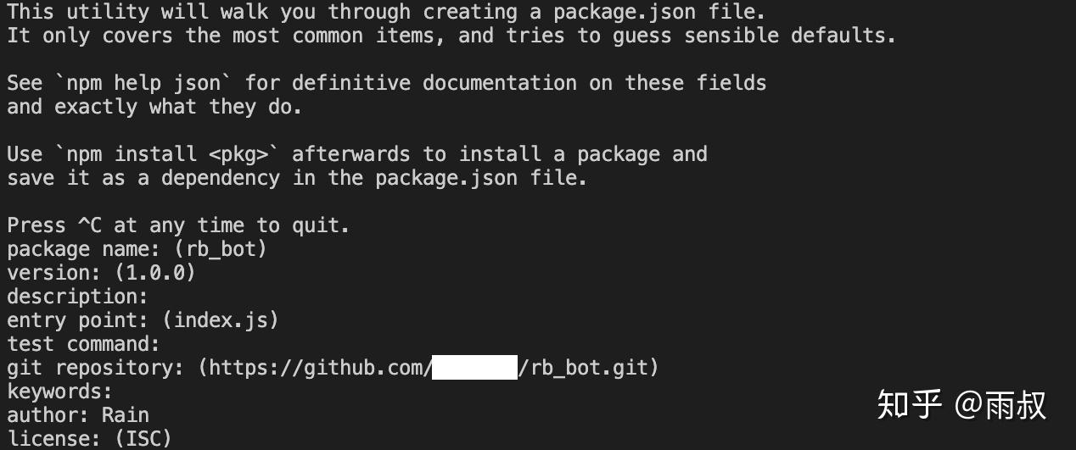Click the 'Press ^C at any time to quit' line
The height and width of the screenshot is (450, 1076).
tap(178, 225)
